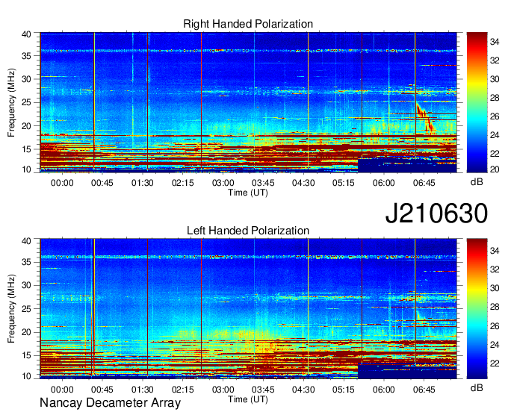The width and height of the screenshot is (508, 412).
Task: Click the 05:15 time tick under Right Handed plot
Action: [x=344, y=183]
